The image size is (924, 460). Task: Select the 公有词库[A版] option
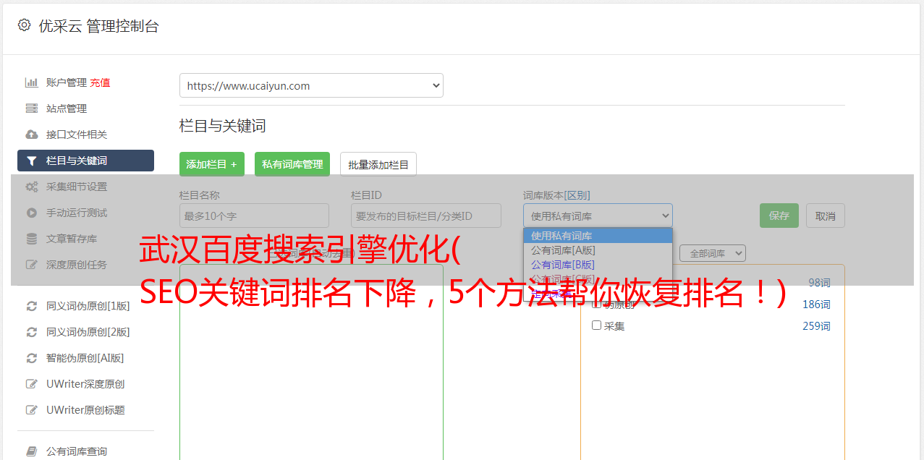598,250
